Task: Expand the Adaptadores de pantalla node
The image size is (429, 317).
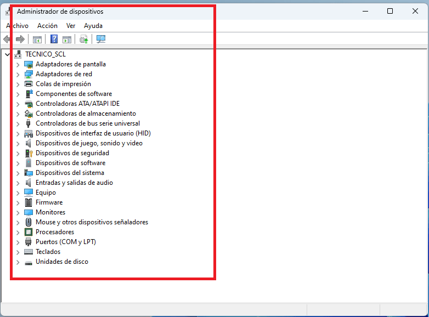Action: tap(18, 64)
